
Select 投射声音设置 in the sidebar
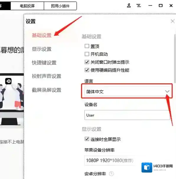(47, 76)
